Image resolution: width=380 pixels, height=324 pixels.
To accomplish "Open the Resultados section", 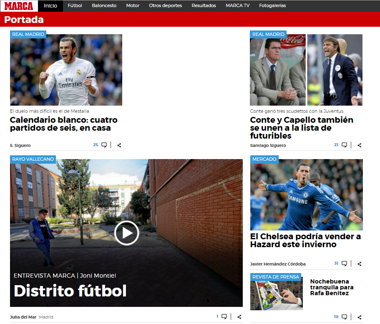I will (x=204, y=5).
